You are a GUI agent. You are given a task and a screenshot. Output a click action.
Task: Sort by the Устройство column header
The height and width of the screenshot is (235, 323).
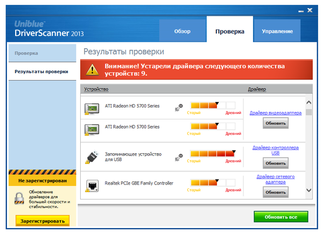(x=96, y=89)
